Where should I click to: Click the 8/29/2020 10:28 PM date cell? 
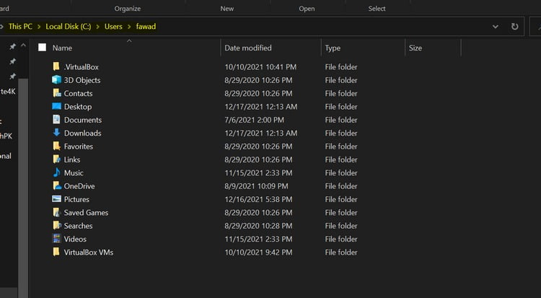coord(258,226)
